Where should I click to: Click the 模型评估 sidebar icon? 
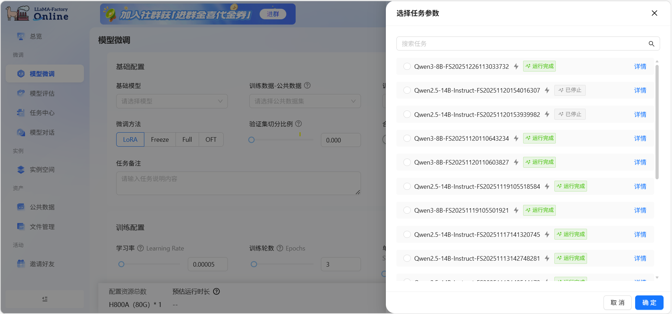(21, 93)
